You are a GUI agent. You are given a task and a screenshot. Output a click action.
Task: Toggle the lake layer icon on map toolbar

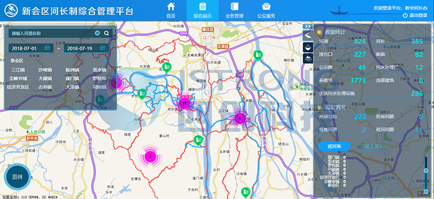point(308,58)
